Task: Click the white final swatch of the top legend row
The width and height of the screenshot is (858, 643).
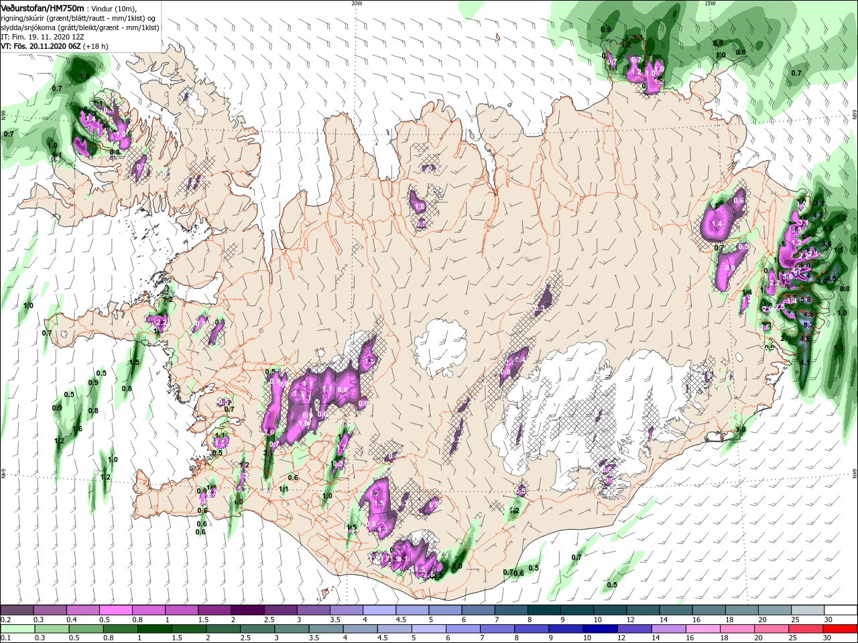Action: [x=841, y=610]
